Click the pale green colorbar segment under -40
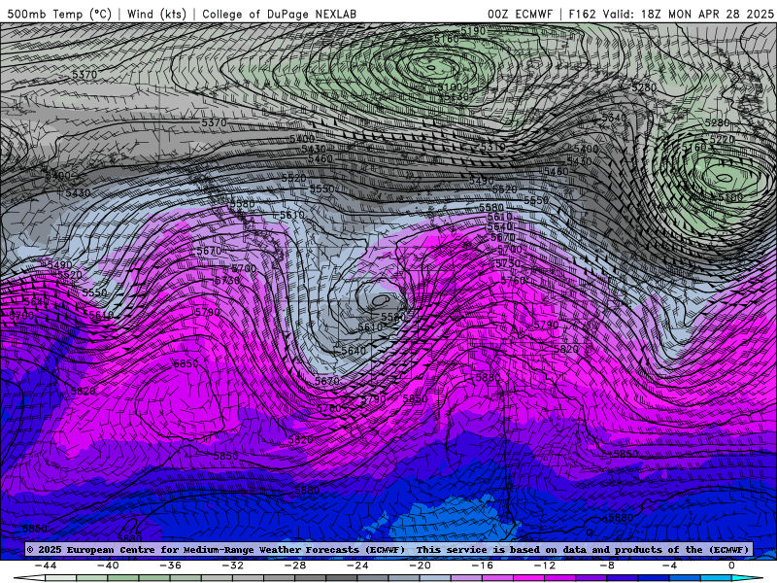 [x=92, y=578]
